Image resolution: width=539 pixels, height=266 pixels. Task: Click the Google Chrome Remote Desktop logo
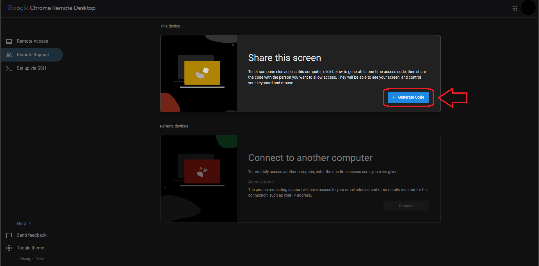[x=51, y=8]
